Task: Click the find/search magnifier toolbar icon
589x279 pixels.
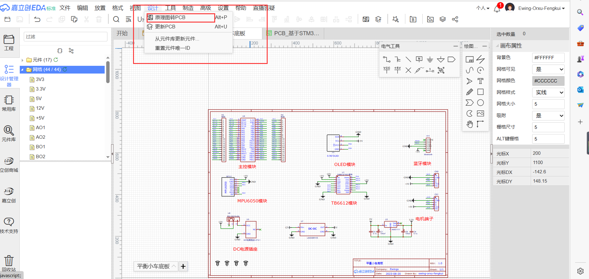Action: point(116,19)
